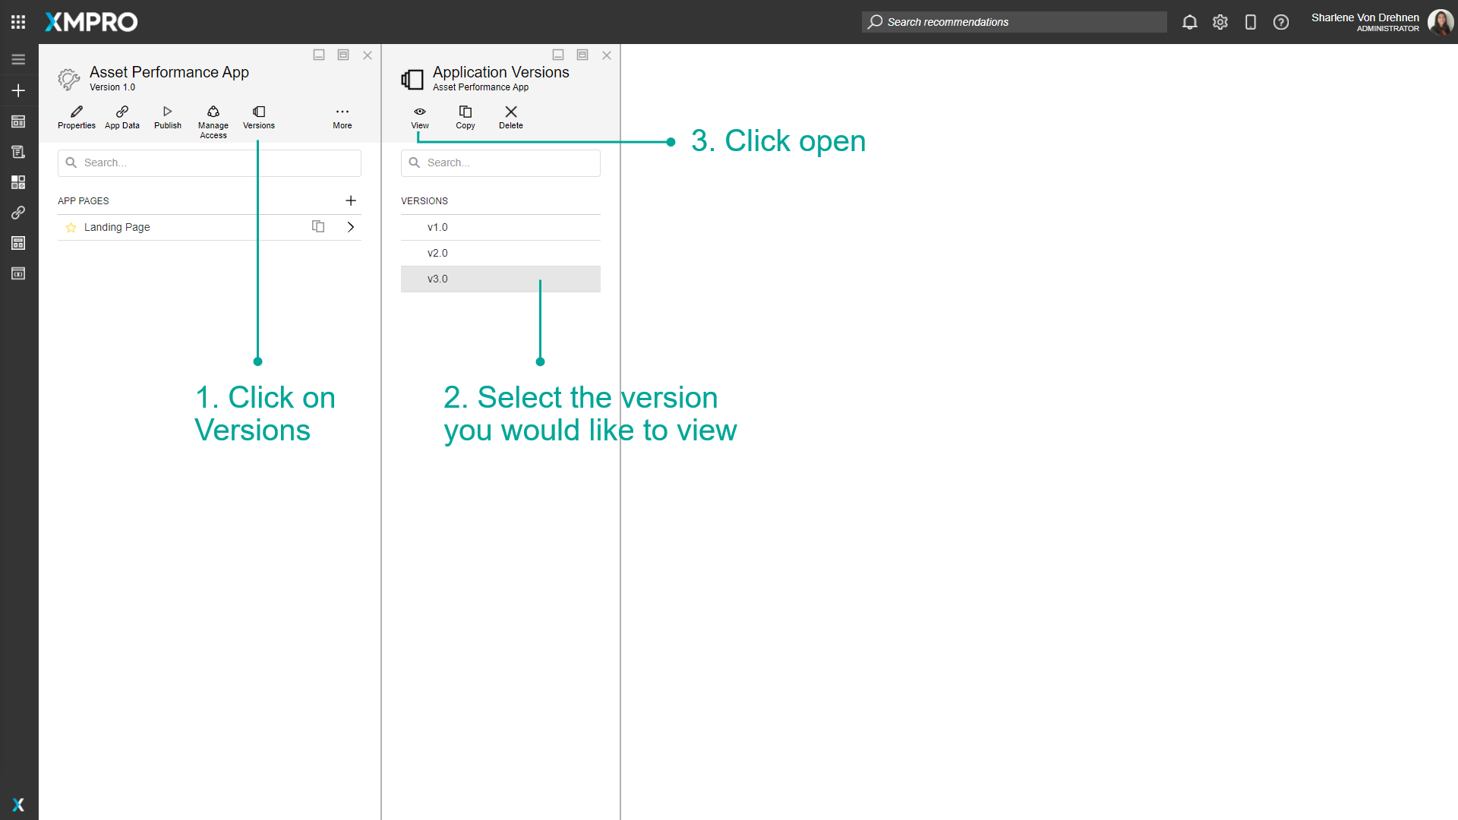Click Delete in Application Versions

tap(511, 118)
